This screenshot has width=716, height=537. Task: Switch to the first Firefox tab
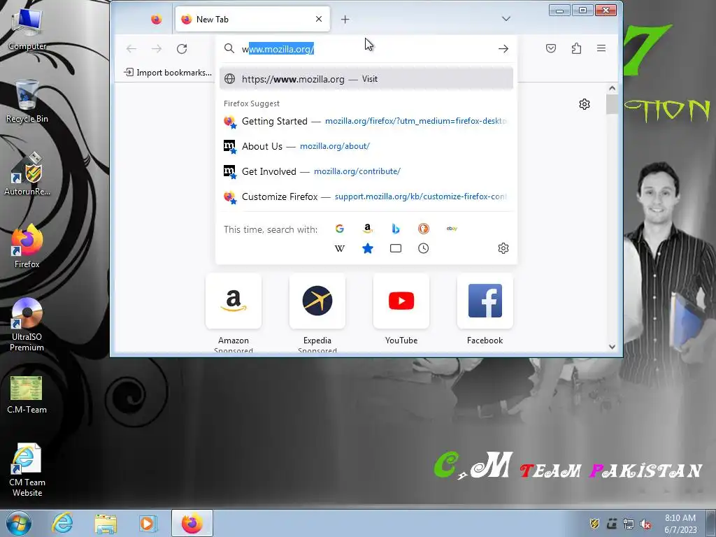pos(156,19)
